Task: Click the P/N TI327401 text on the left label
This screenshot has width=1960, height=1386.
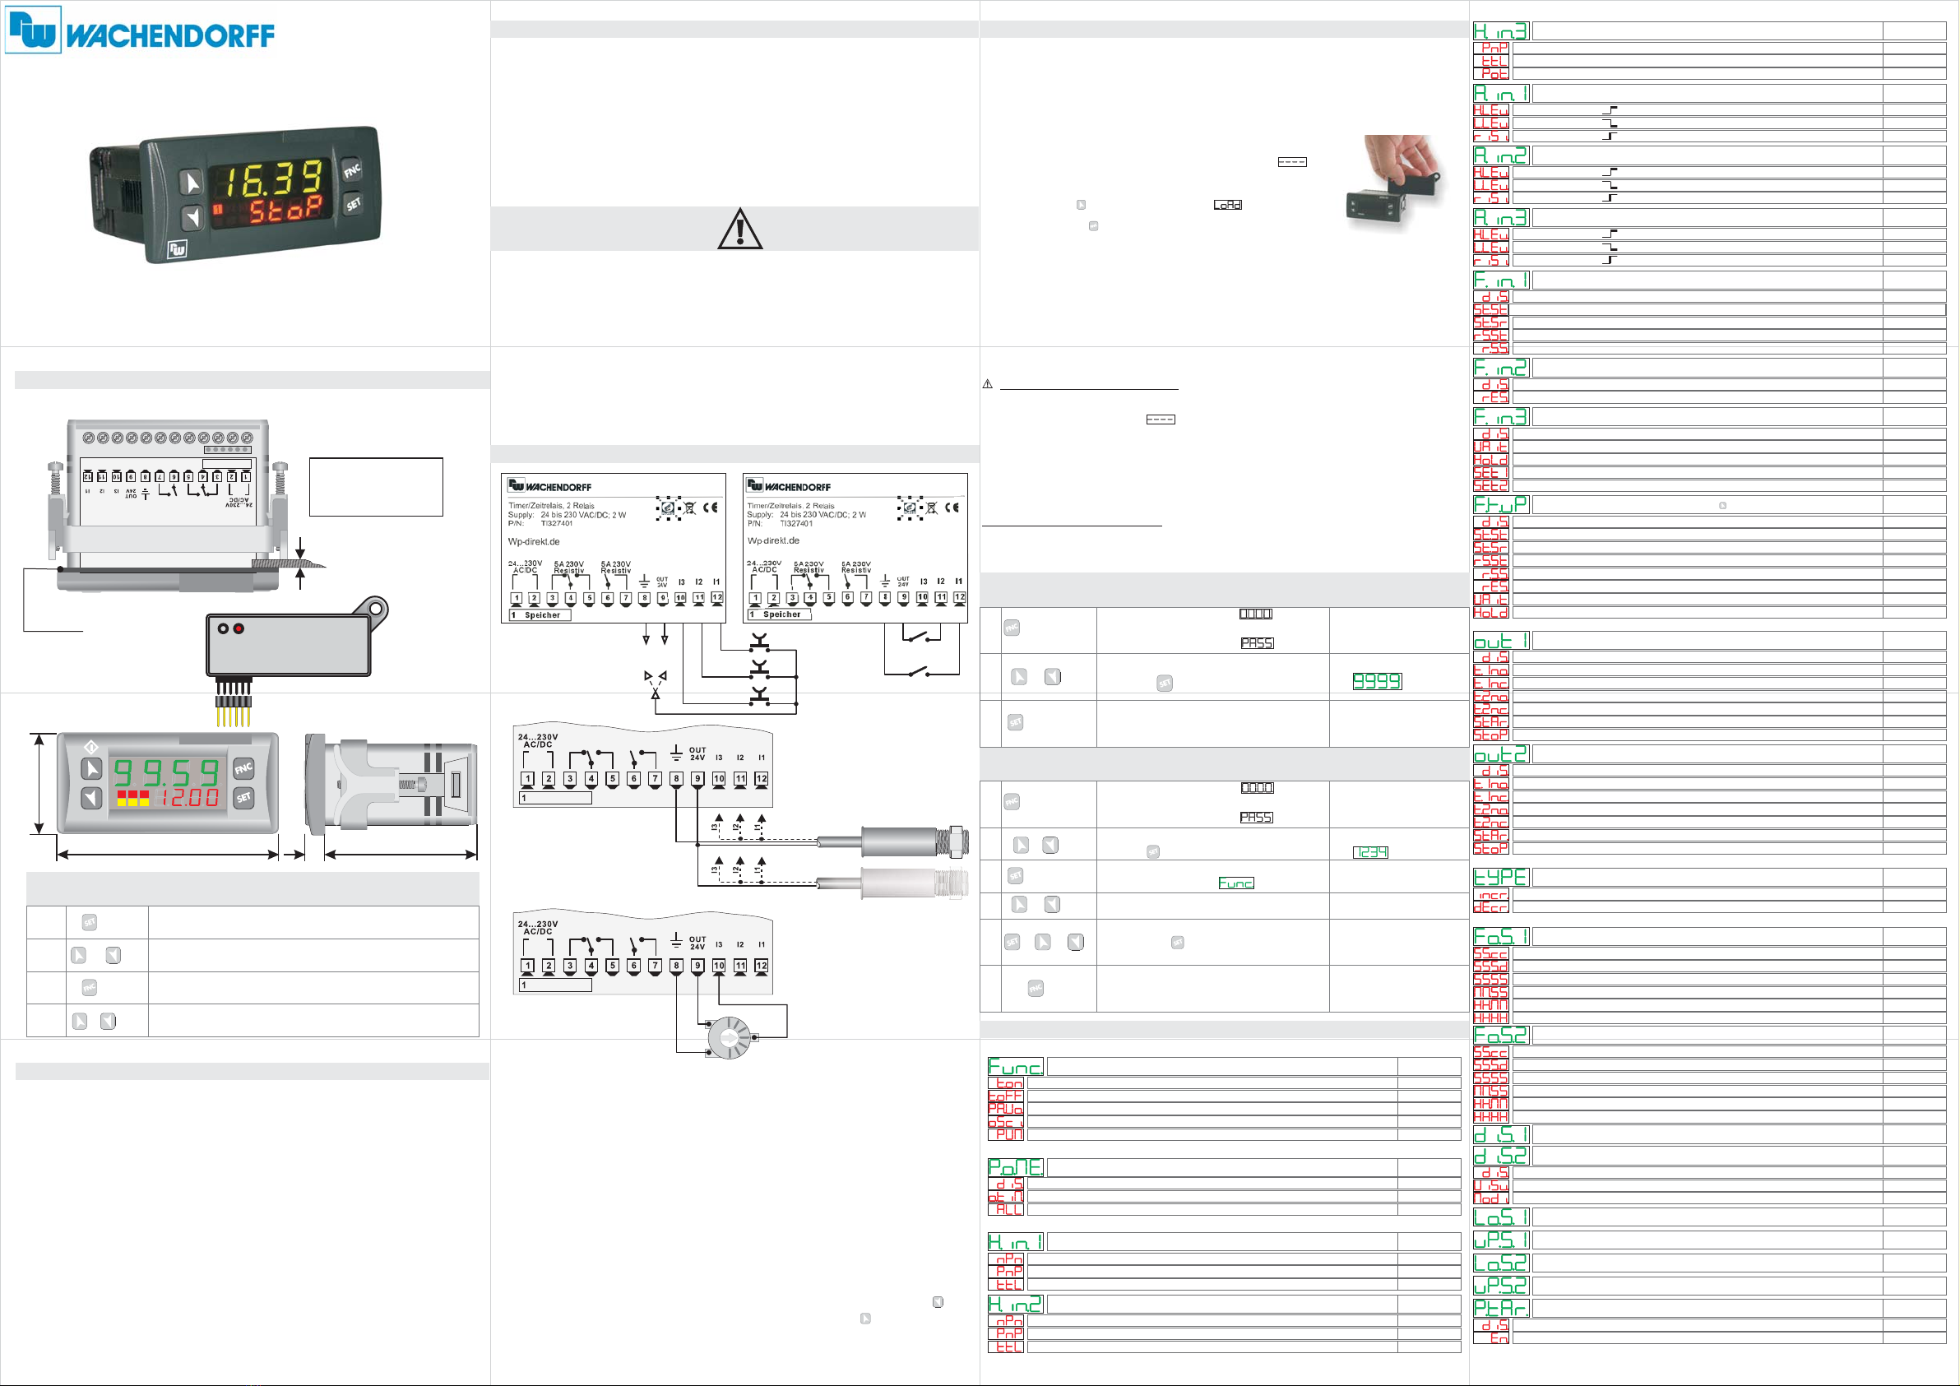Action: (x=540, y=523)
